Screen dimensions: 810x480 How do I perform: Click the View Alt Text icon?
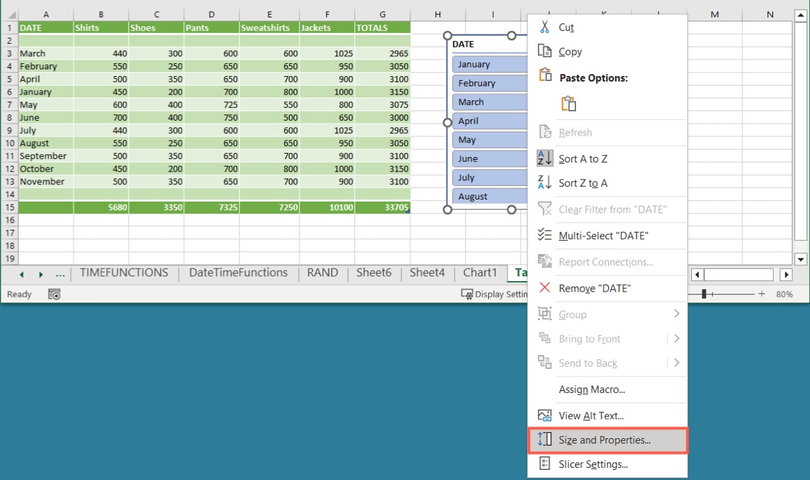tap(544, 416)
